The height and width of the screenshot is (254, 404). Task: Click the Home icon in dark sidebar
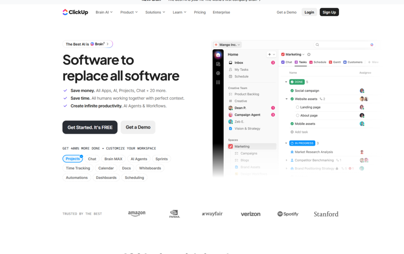[218, 55]
